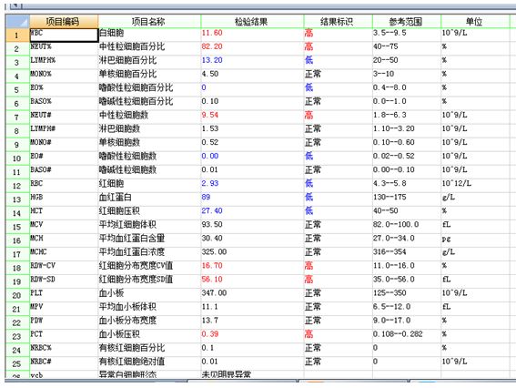The width and height of the screenshot is (516, 388).
Task: Select the 结果标识 column header
Action: pos(338,22)
